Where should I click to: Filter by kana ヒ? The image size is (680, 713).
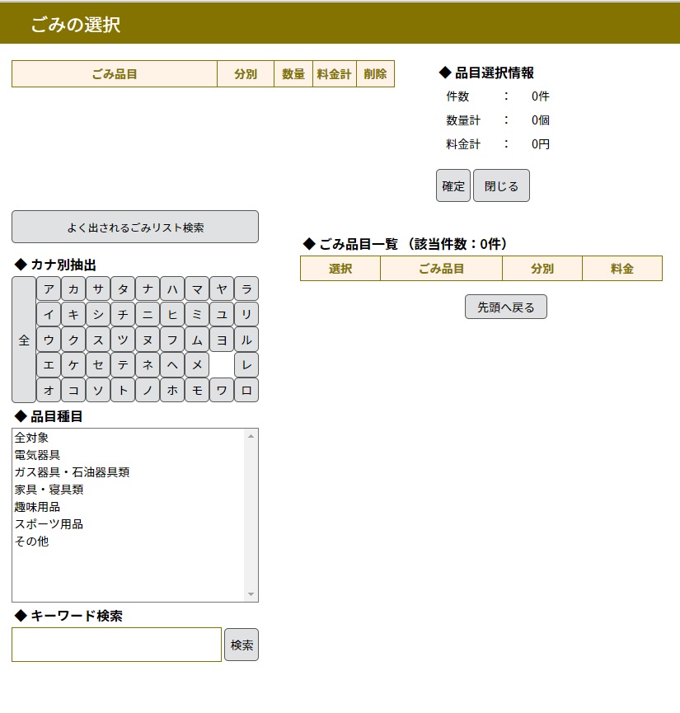172,314
